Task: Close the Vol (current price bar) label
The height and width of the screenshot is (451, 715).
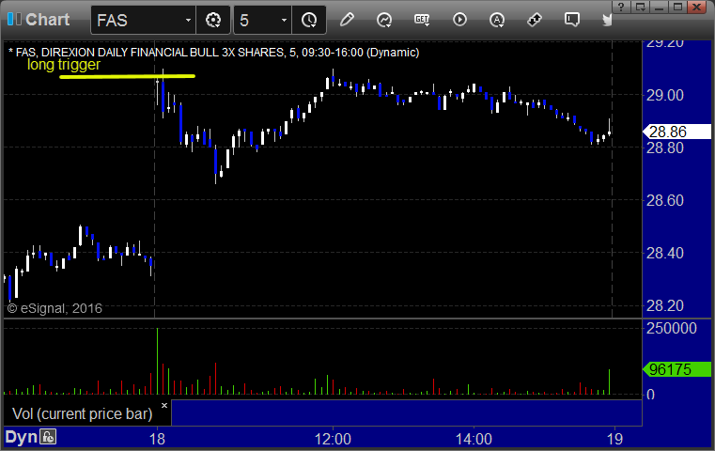Action: [164, 405]
